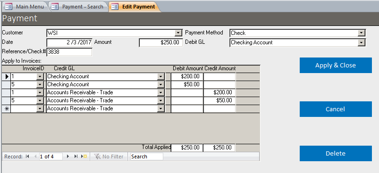The height and width of the screenshot is (173, 379).
Task: Click the 'Credit GL' column header
Action: coord(64,68)
